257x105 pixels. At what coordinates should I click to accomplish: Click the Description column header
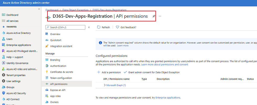pos(163,79)
